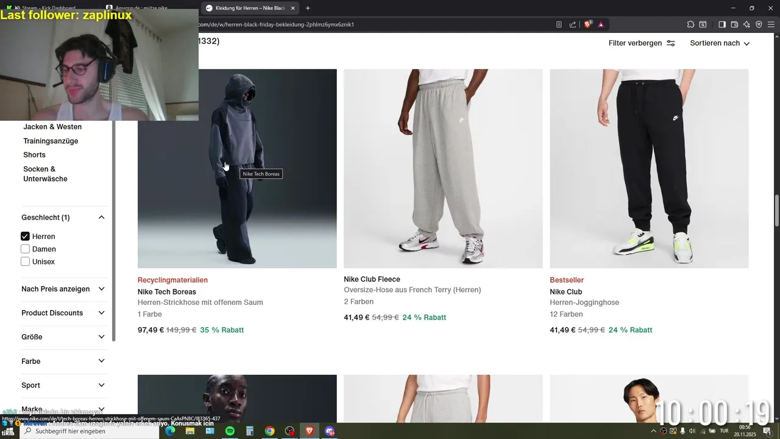
Task: Toggle the browser sidebar panel icon
Action: click(722, 24)
